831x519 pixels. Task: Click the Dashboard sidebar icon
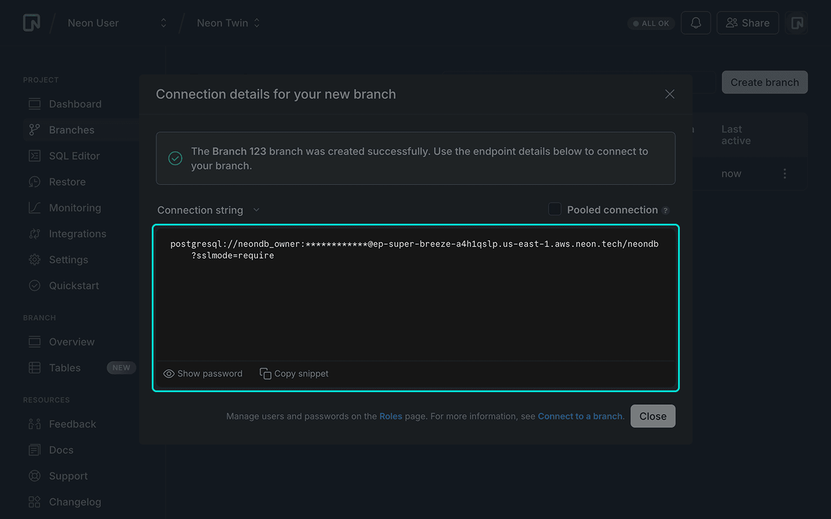35,104
